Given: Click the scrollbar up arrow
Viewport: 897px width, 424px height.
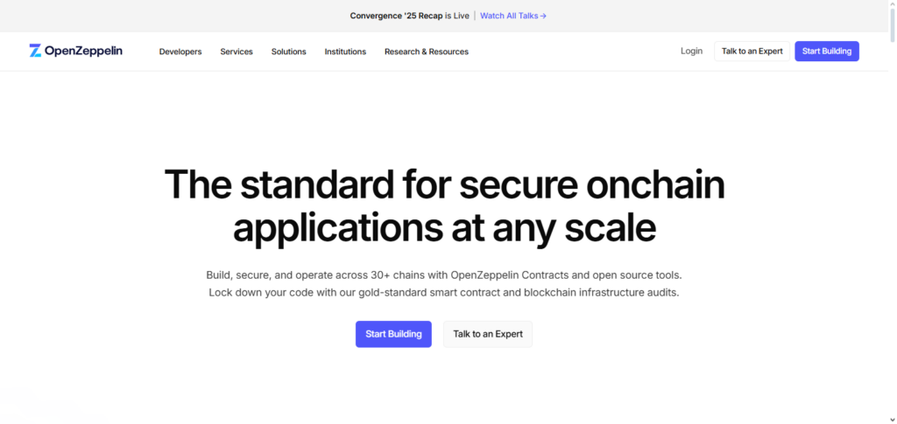Looking at the screenshot, I should 890,5.
